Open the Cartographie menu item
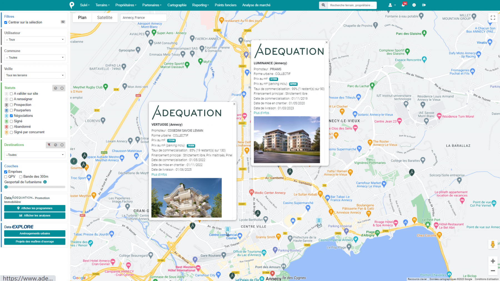Image resolution: width=500 pixels, height=281 pixels. pyautogui.click(x=177, y=5)
